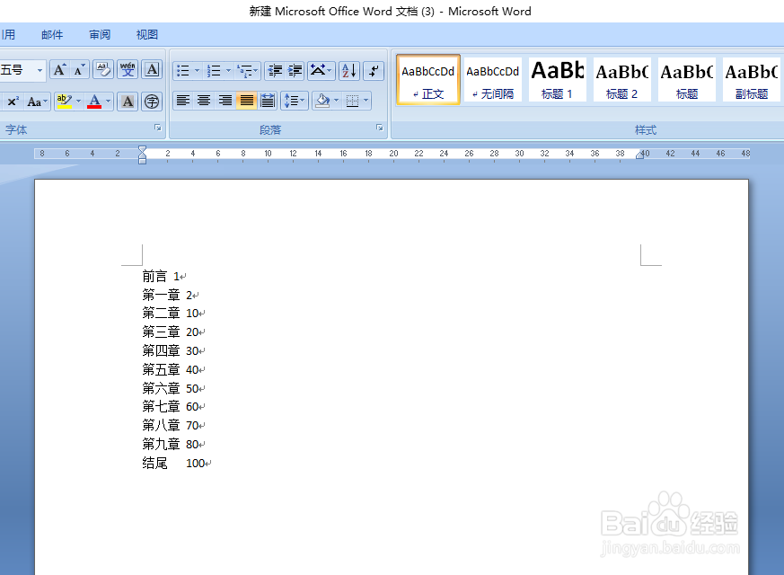Open shading color dropdown arrow
The height and width of the screenshot is (575, 784).
tap(337, 101)
